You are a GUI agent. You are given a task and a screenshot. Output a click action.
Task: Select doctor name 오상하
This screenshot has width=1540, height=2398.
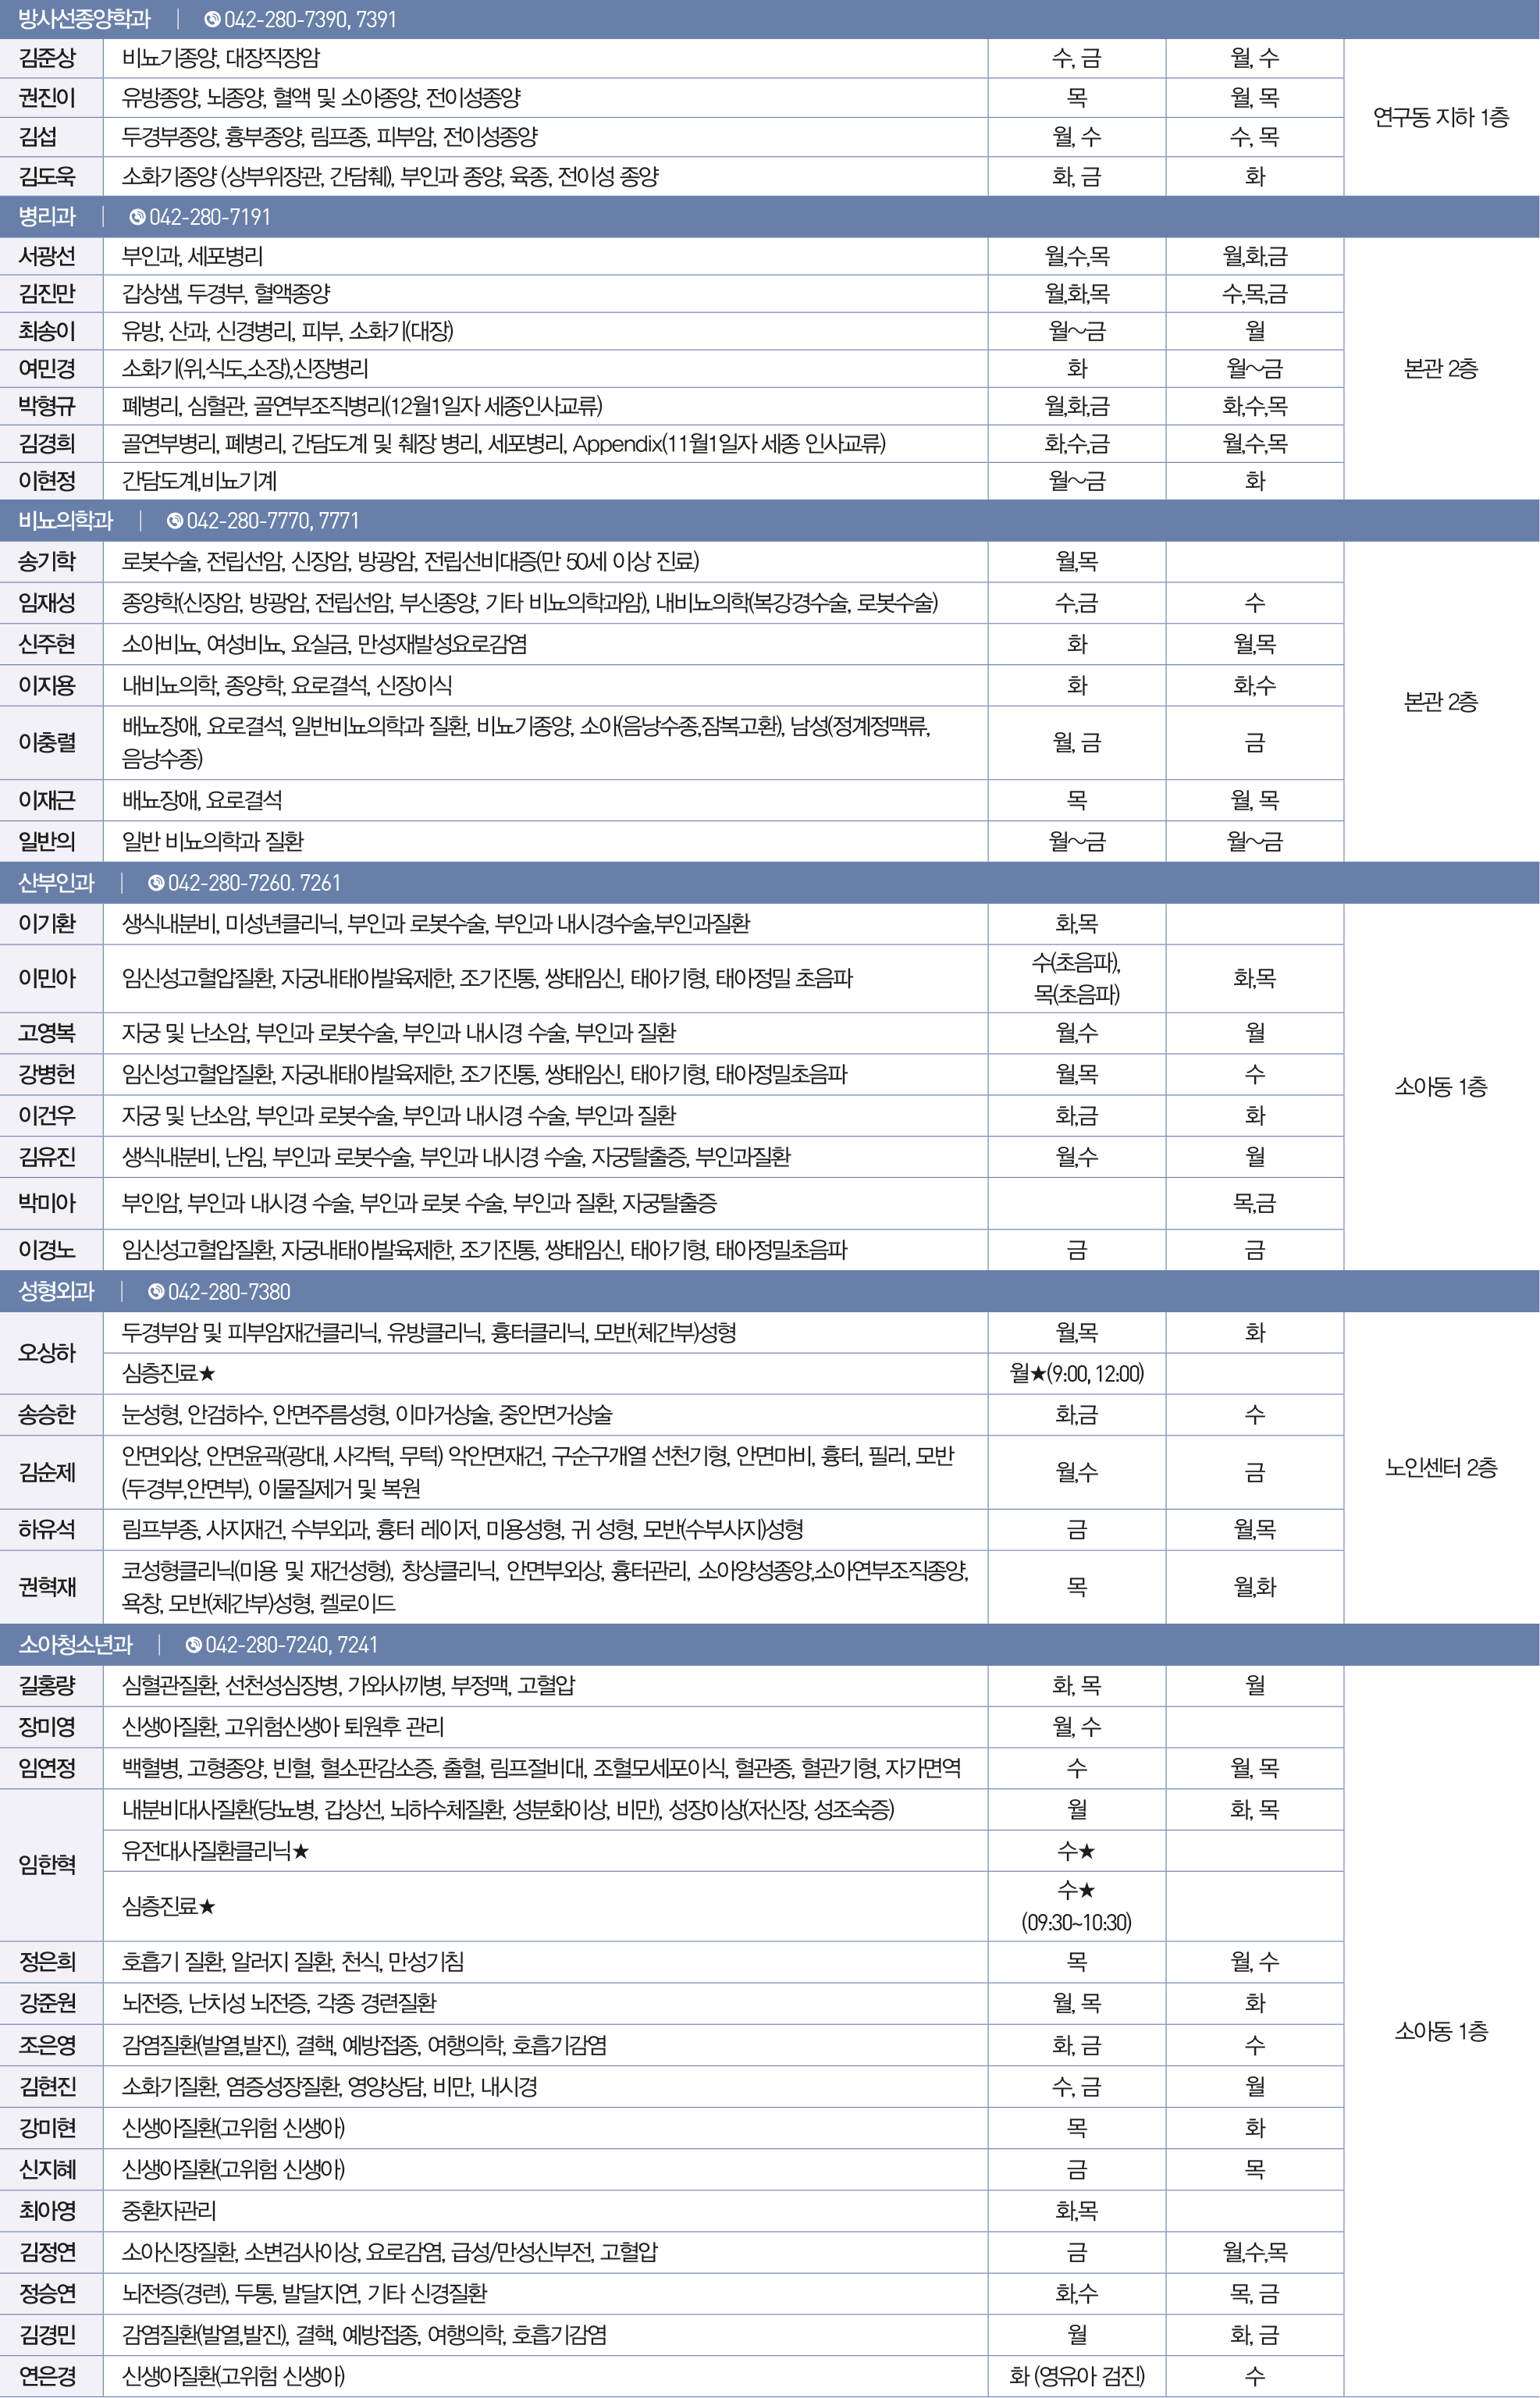[47, 1353]
